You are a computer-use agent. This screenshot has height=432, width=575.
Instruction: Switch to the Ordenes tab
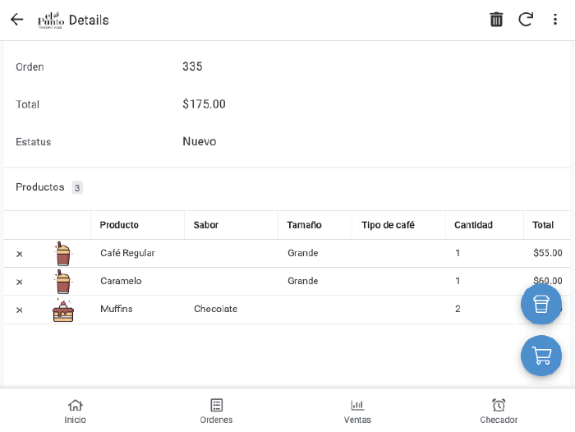216,411
